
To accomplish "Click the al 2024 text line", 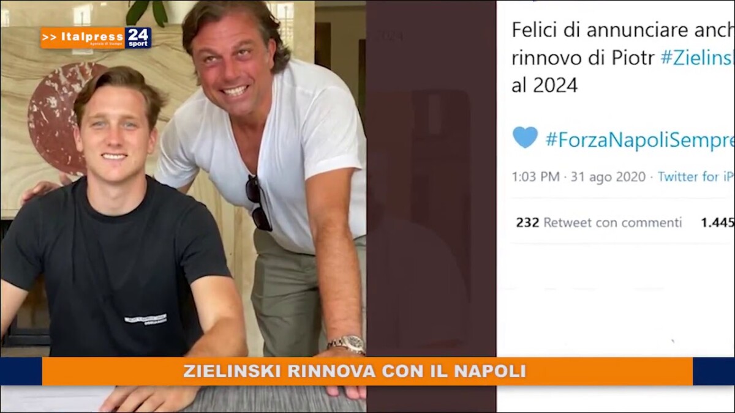I will point(545,85).
